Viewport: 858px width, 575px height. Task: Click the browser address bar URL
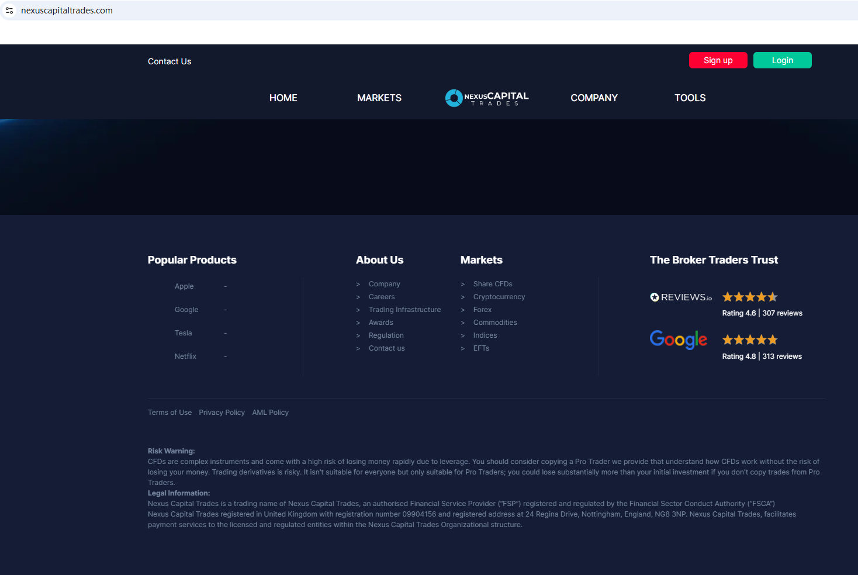click(67, 11)
